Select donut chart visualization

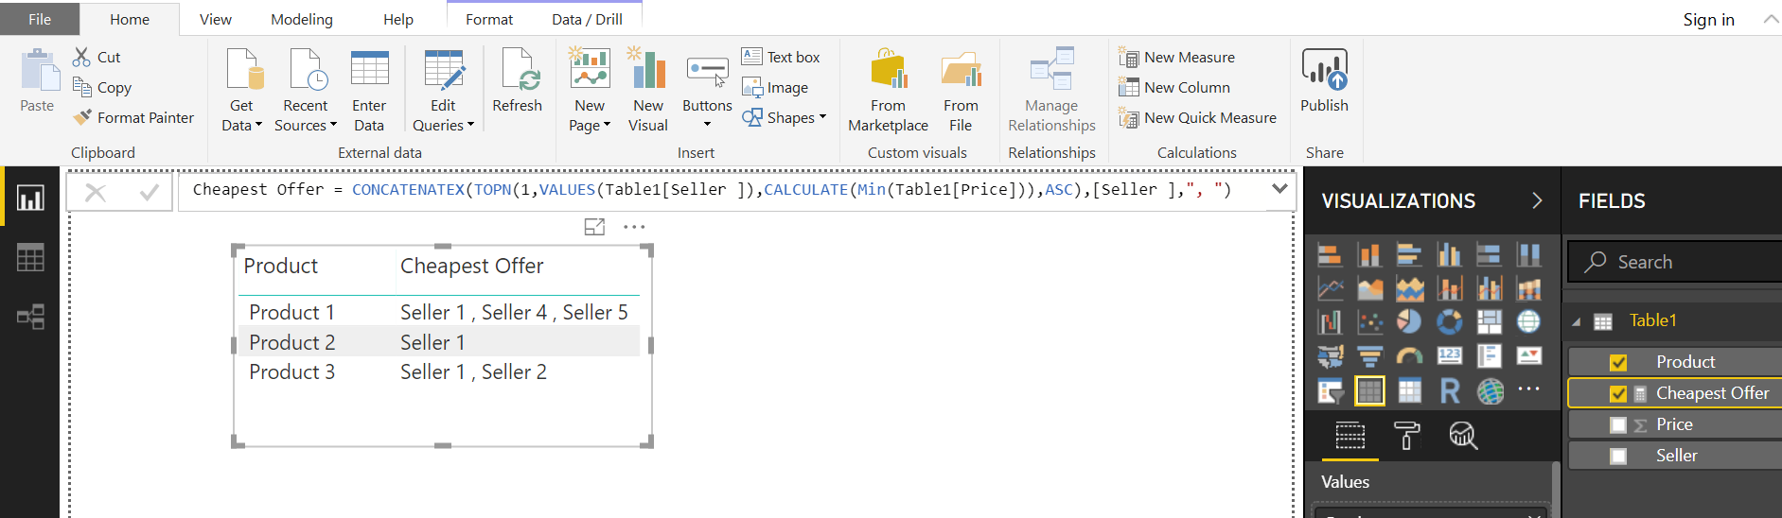pyautogui.click(x=1449, y=322)
